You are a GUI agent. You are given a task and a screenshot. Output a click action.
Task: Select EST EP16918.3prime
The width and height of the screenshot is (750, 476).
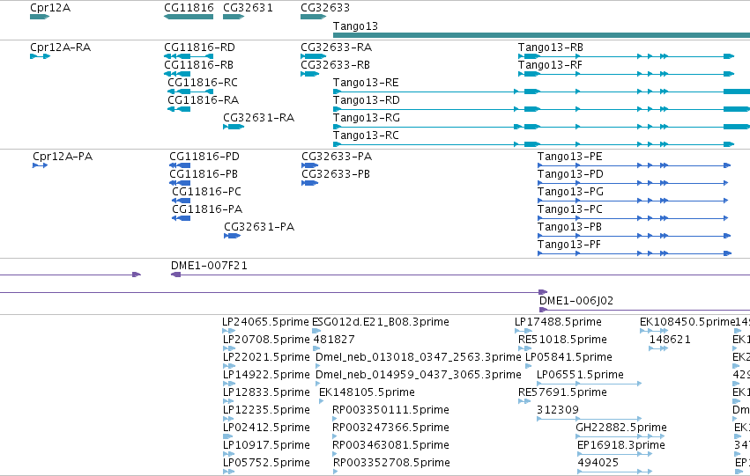(x=620, y=445)
